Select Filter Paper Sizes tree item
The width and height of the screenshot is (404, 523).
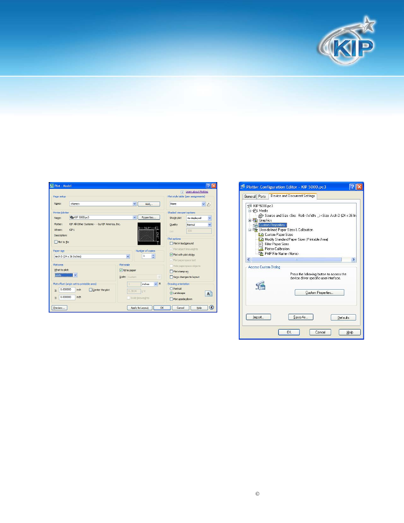(x=277, y=244)
